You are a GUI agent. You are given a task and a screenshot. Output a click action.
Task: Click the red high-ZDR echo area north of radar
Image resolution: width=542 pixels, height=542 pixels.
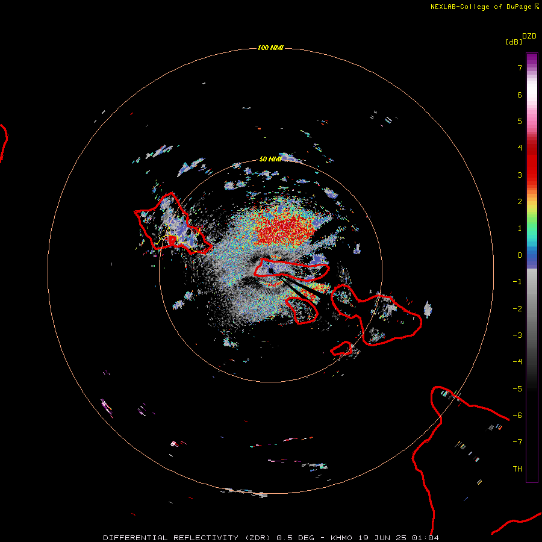(x=284, y=228)
